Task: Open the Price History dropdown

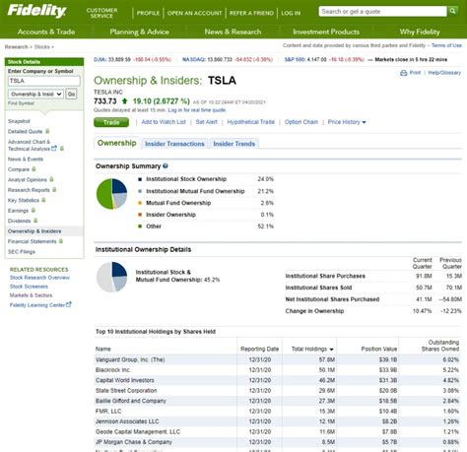Action: 347,122
